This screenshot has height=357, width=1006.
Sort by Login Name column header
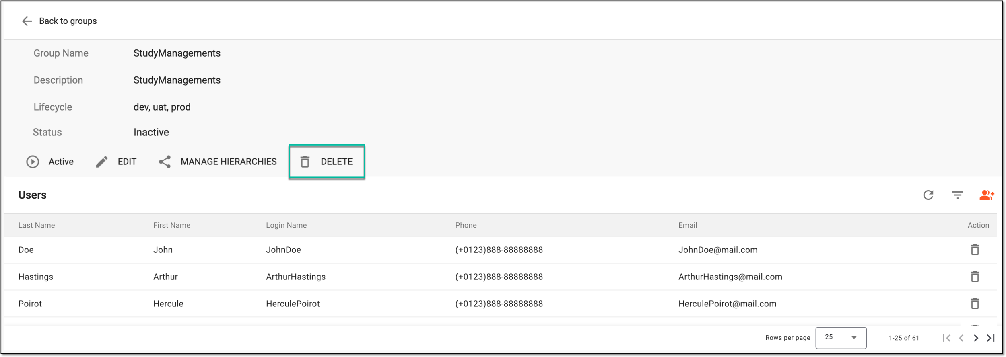[x=287, y=225]
